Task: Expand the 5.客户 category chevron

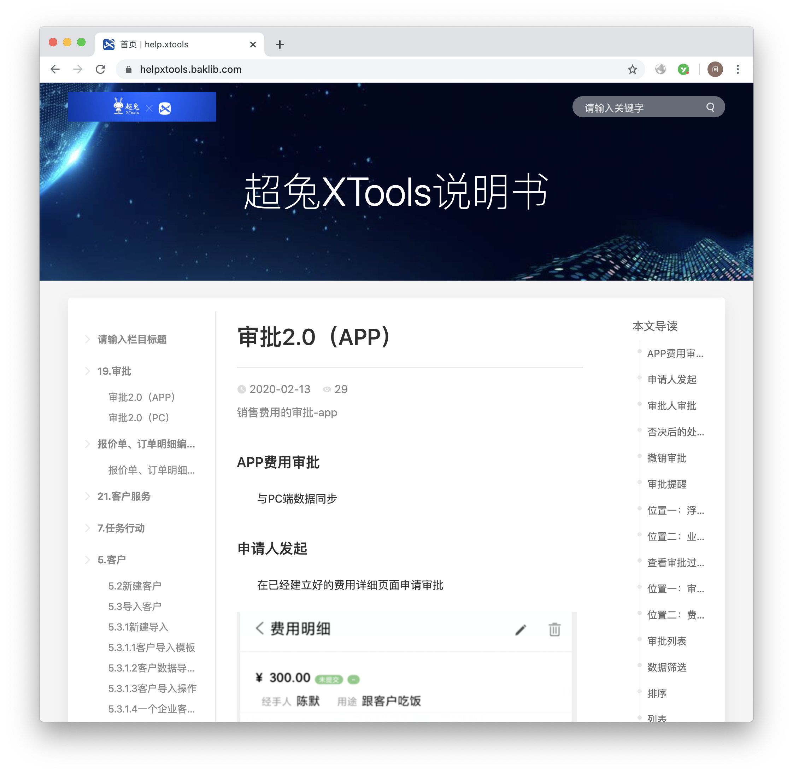Action: pyautogui.click(x=88, y=559)
